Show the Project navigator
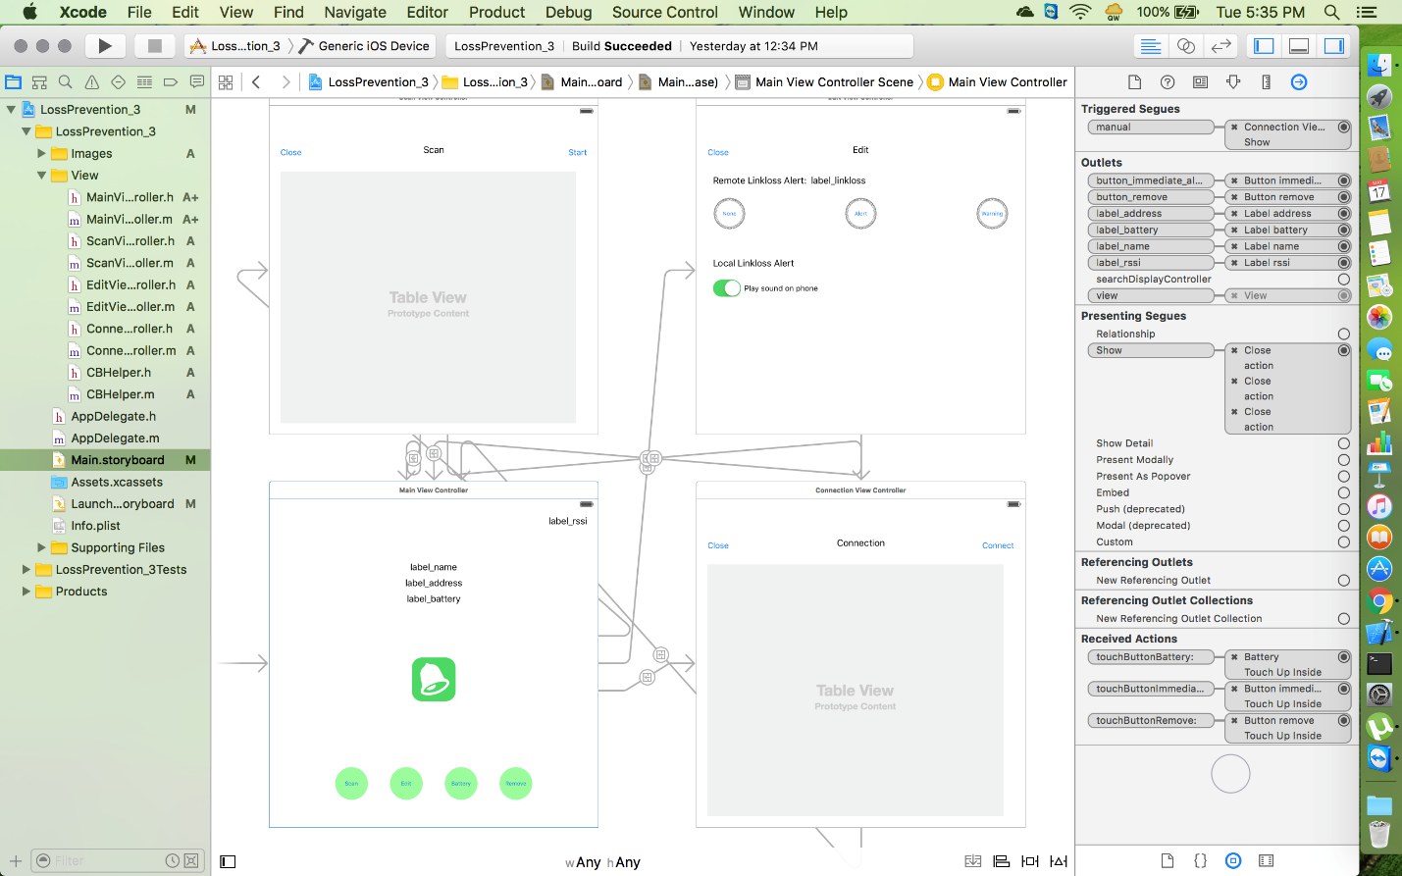The width and height of the screenshot is (1402, 876). (x=14, y=82)
